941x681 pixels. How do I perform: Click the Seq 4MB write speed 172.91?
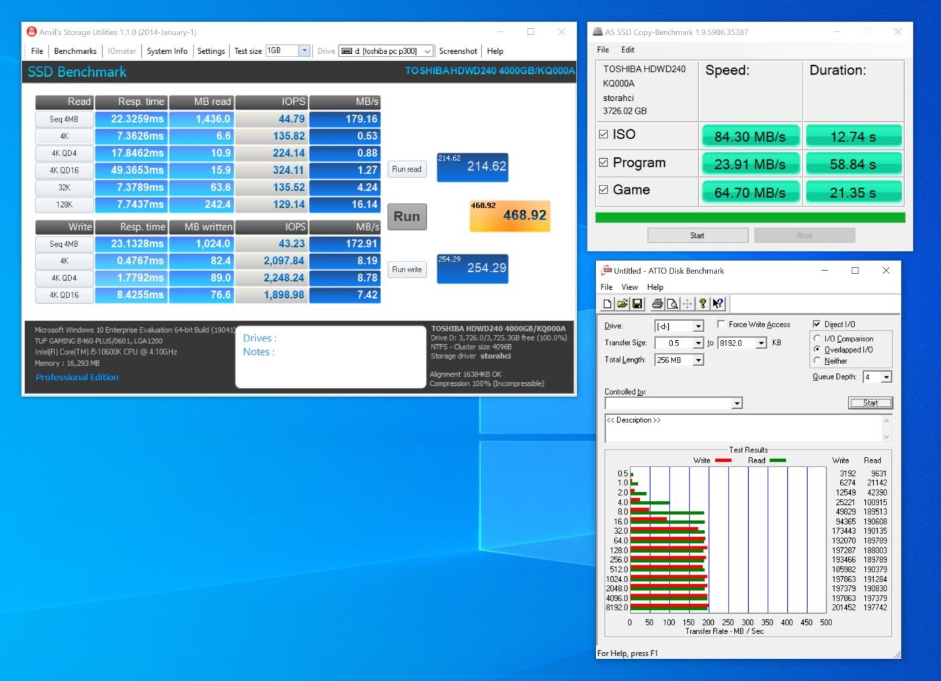345,243
